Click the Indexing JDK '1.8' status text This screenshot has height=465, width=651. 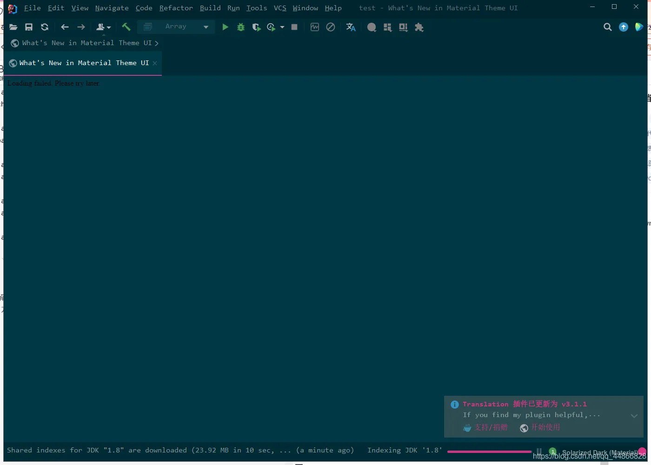tap(404, 450)
